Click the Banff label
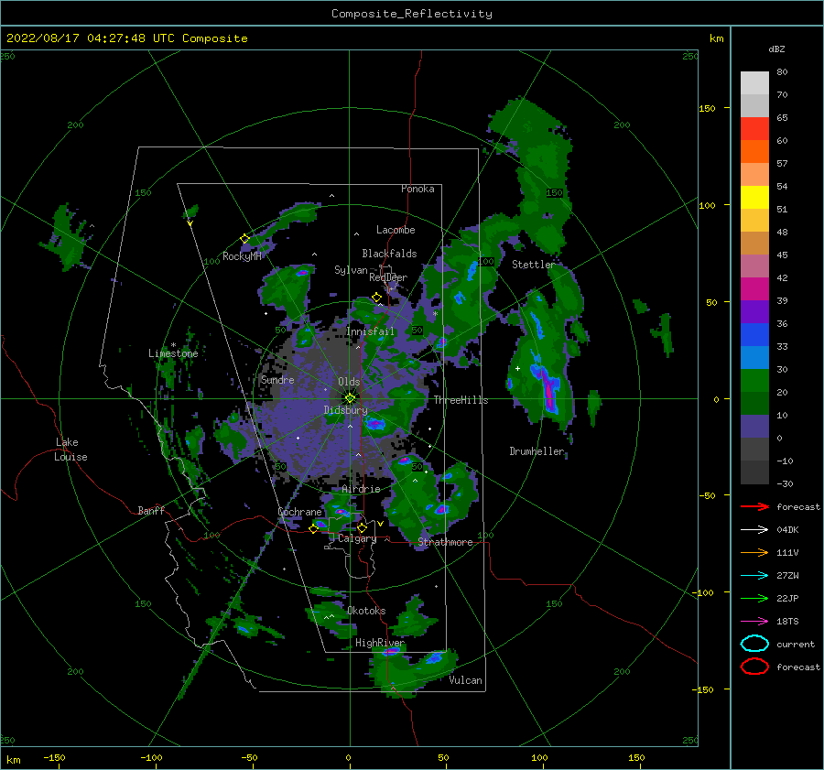 151,510
